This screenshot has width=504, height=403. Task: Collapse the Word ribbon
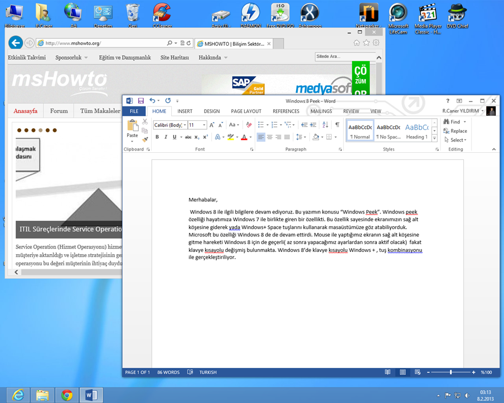point(494,149)
